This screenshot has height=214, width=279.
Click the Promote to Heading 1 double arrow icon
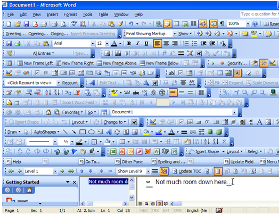pos(11,171)
